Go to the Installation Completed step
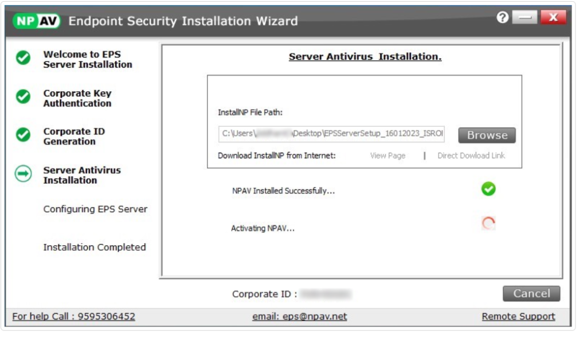Screen dimensions: 587x338 coord(95,247)
